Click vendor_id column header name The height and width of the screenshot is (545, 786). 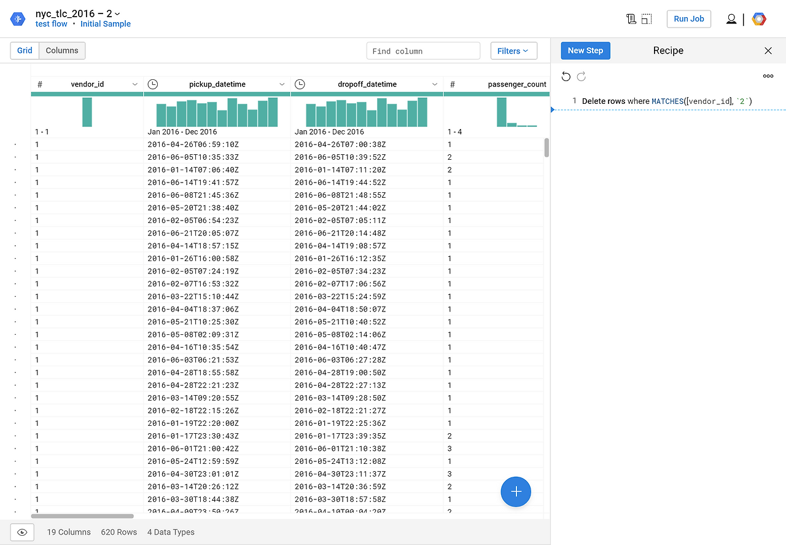click(x=87, y=84)
